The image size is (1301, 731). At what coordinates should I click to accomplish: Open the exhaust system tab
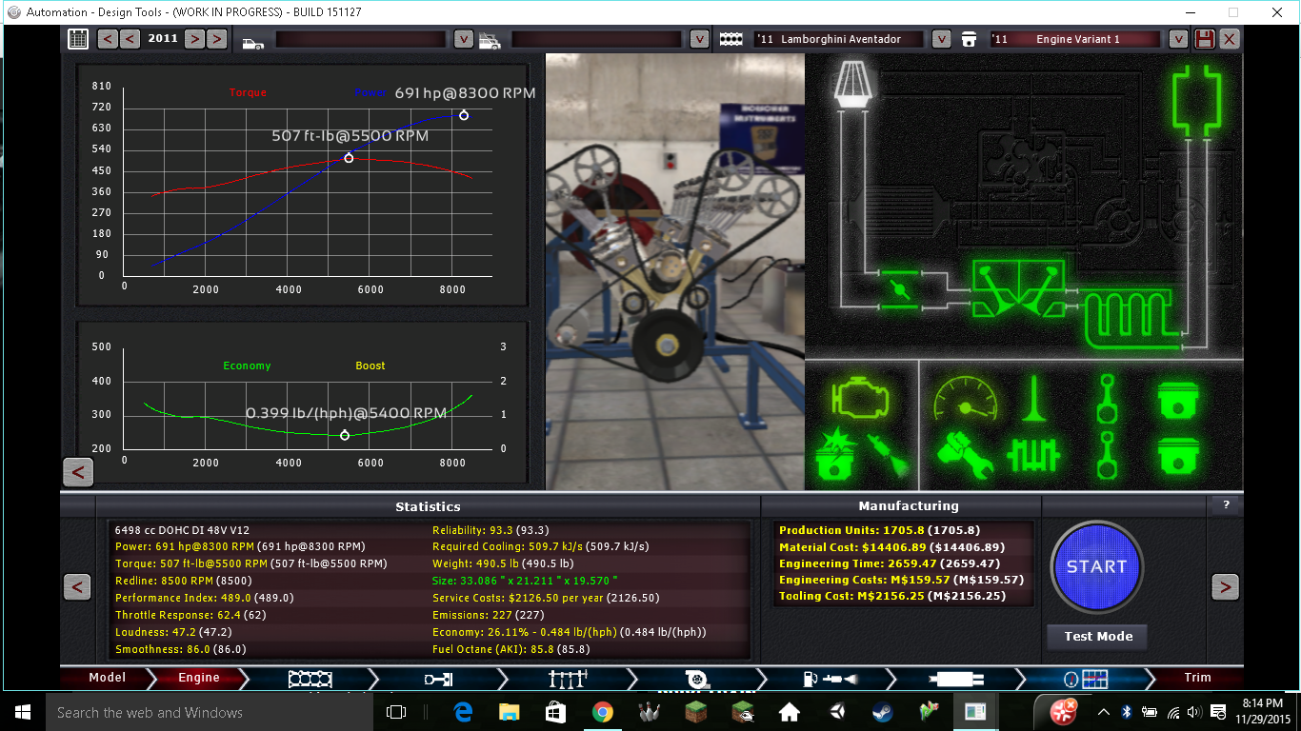(x=957, y=679)
